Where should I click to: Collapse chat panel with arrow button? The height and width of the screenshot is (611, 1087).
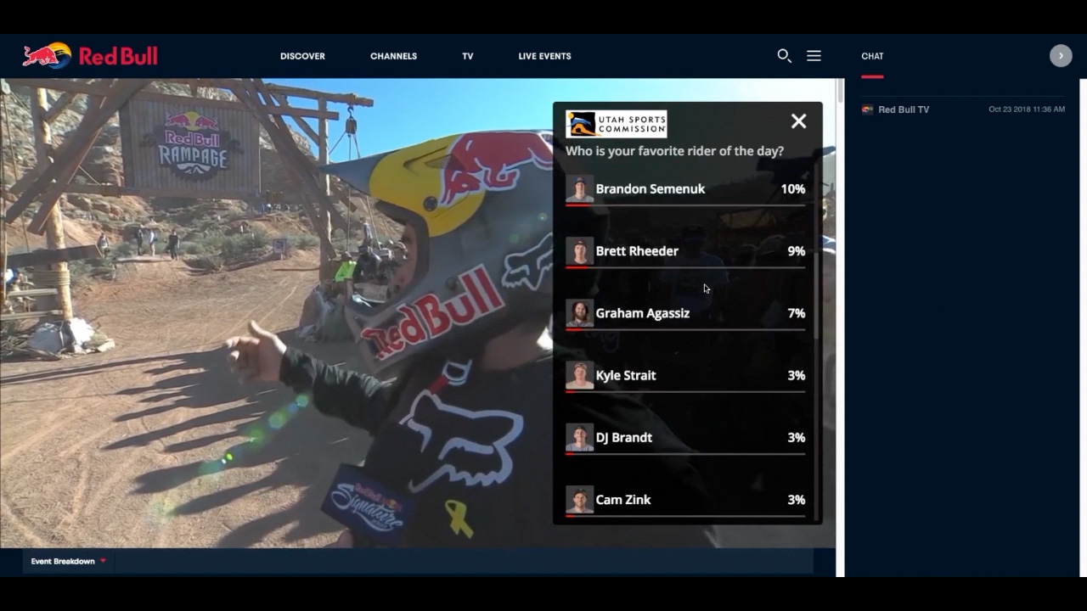pos(1061,56)
